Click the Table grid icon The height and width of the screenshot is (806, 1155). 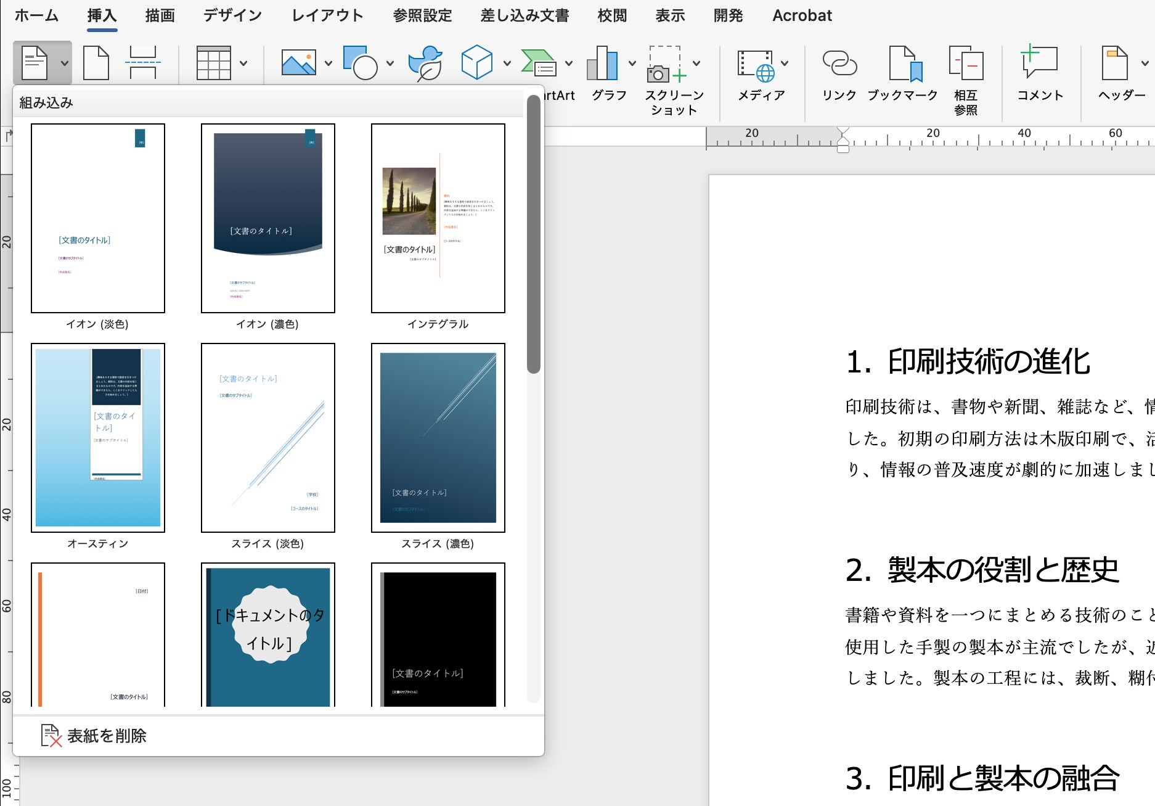click(213, 63)
